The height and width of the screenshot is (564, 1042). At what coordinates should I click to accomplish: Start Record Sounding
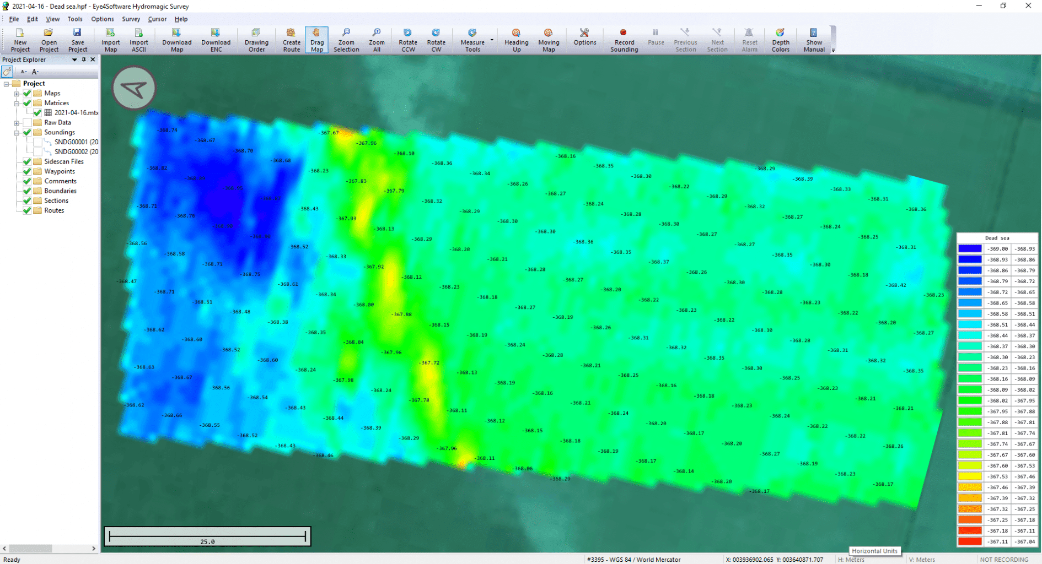624,40
